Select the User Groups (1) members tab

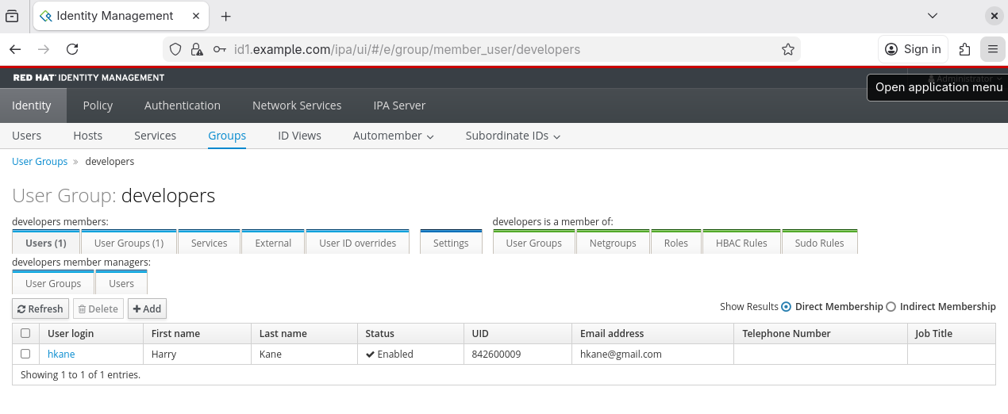[x=129, y=243]
